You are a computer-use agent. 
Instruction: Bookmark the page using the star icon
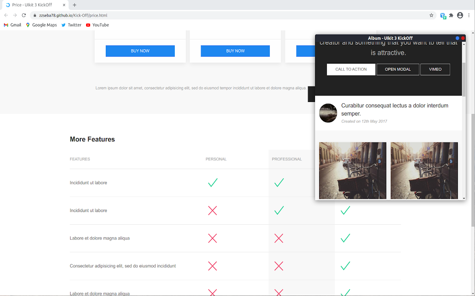[x=431, y=16]
